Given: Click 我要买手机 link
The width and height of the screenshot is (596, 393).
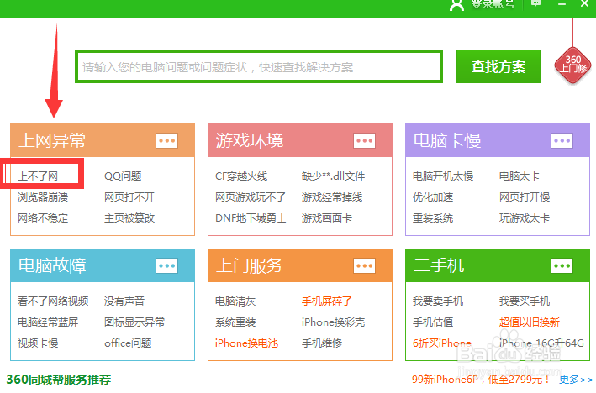Looking at the screenshot, I should point(525,301).
